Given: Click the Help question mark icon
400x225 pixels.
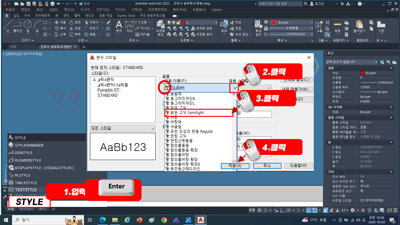Looking at the screenshot, I should coord(360,4).
